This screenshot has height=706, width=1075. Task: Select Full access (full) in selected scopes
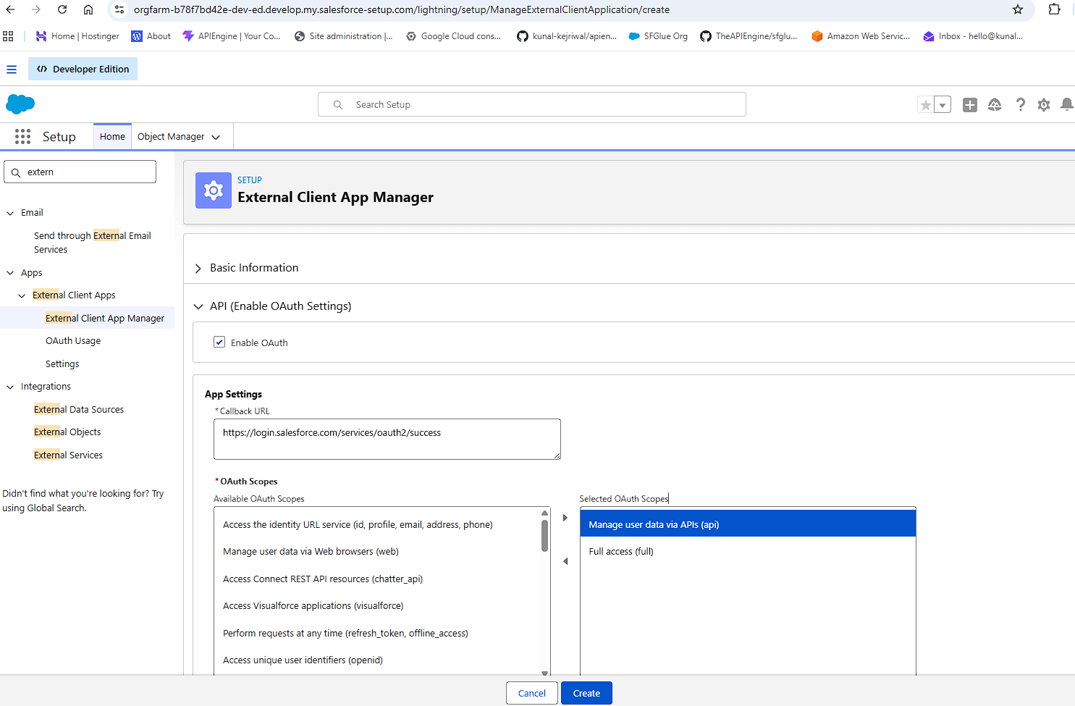point(748,551)
